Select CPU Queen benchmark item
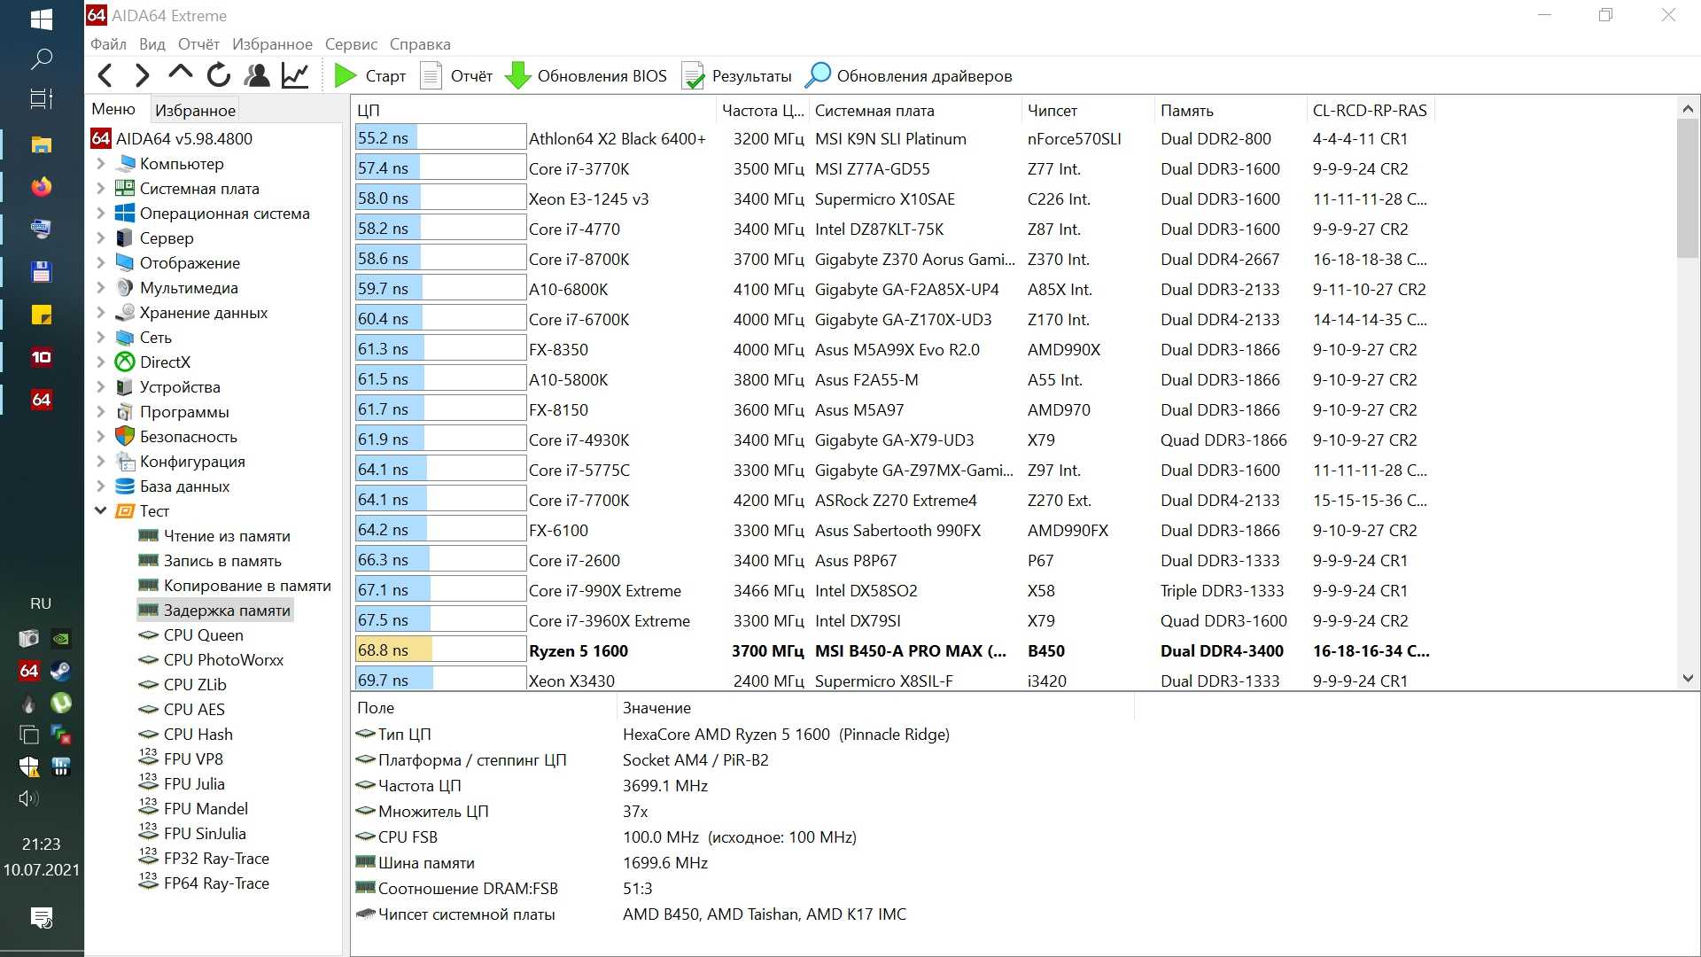1701x957 pixels. [203, 635]
